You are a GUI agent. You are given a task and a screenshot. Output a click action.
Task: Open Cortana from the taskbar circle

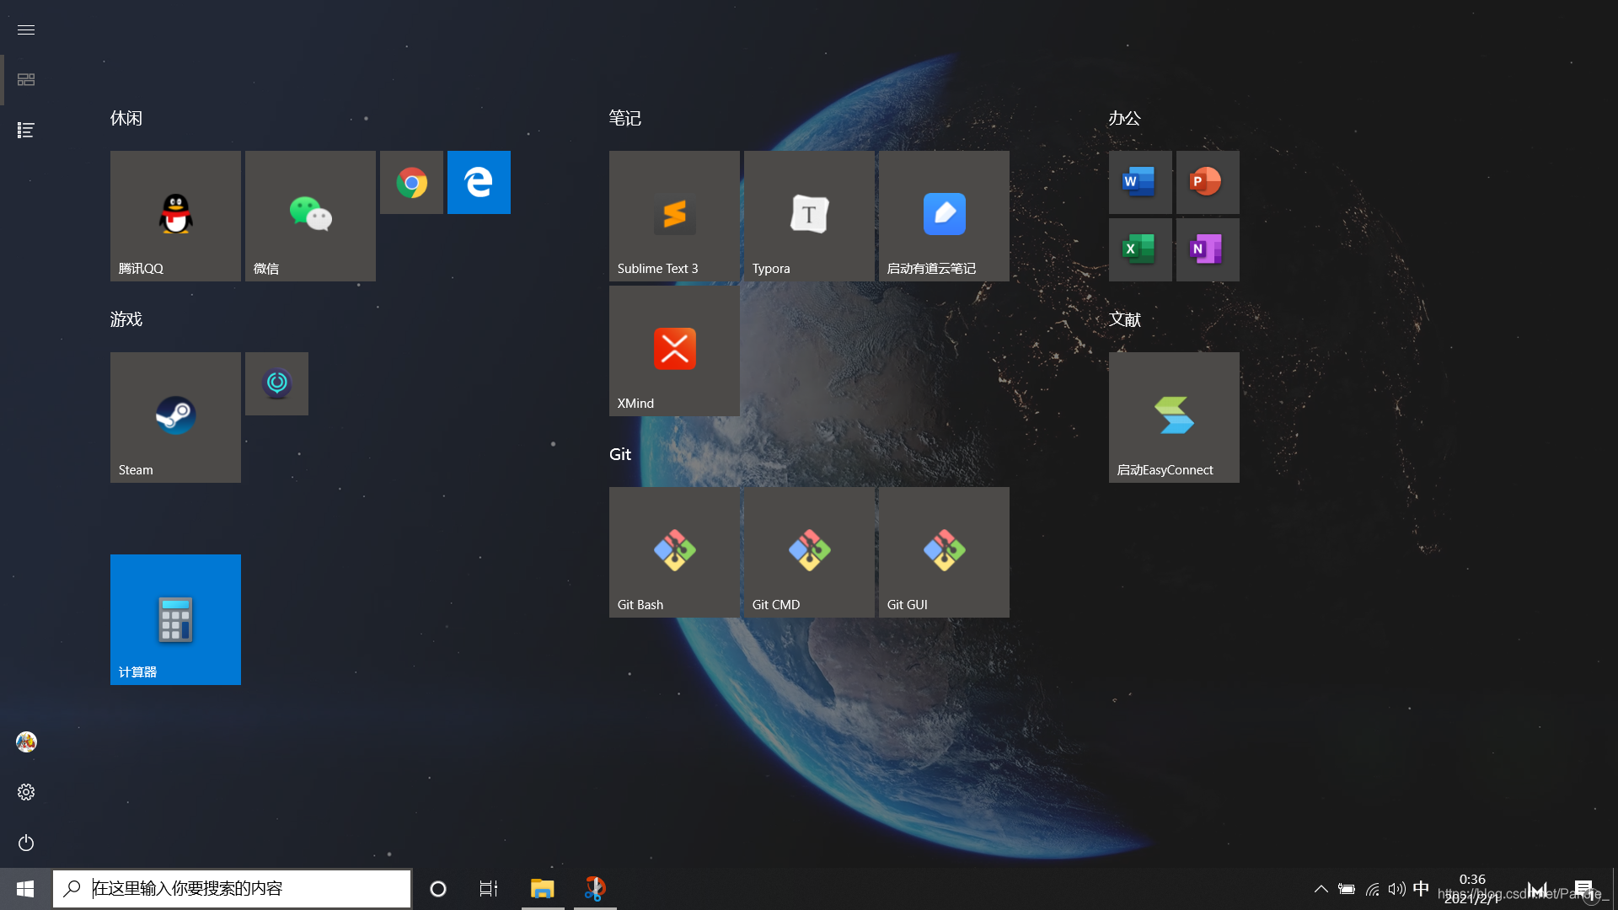(437, 889)
